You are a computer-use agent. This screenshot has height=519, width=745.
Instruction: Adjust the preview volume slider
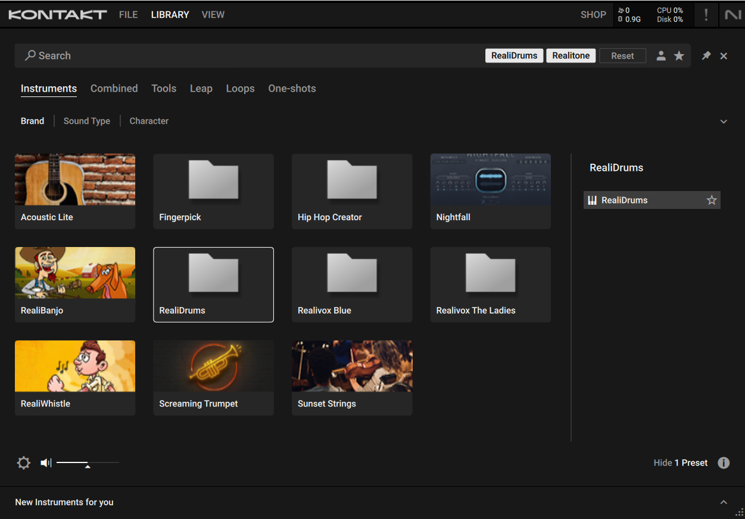(88, 463)
